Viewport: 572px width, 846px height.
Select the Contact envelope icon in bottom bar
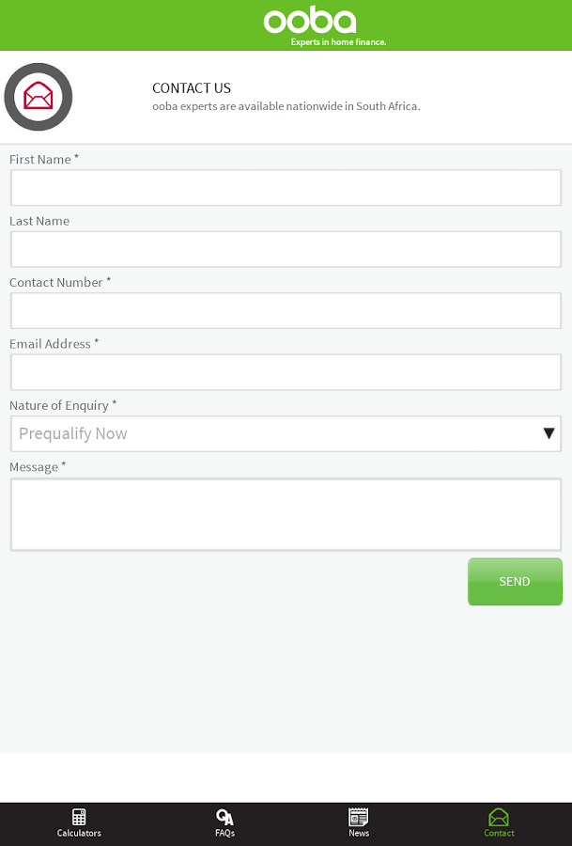click(499, 817)
